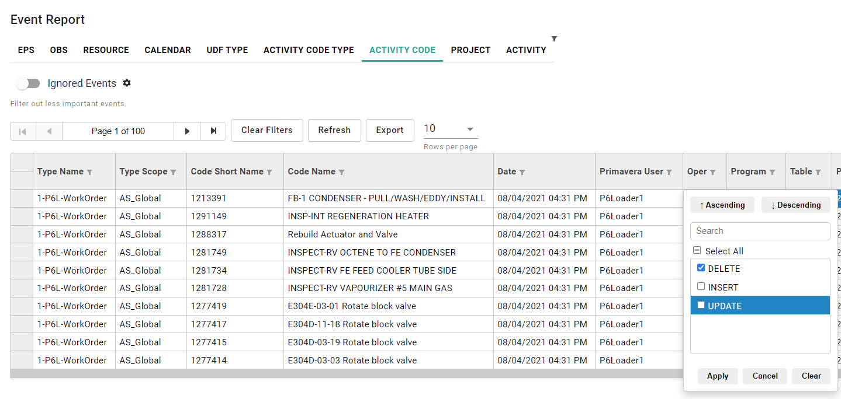Screen dimensions: 841x399
Task: Check the INSERT filter checkbox
Action: 701,287
